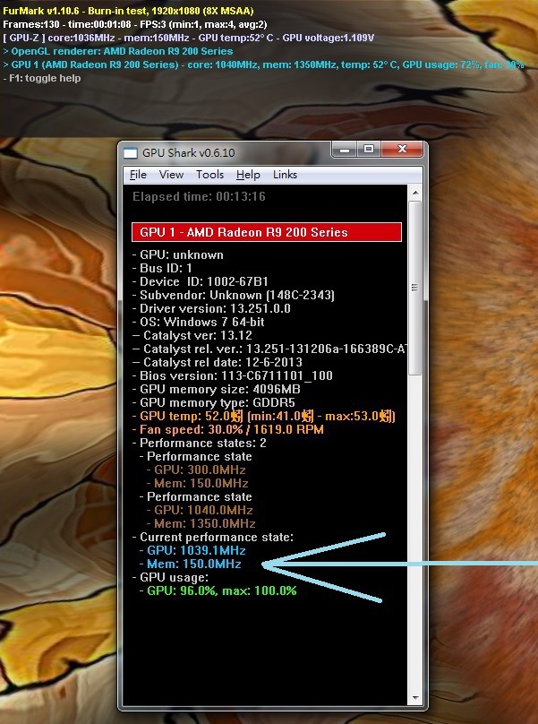Click the Current performance state label
This screenshot has height=724, width=538.
213,537
